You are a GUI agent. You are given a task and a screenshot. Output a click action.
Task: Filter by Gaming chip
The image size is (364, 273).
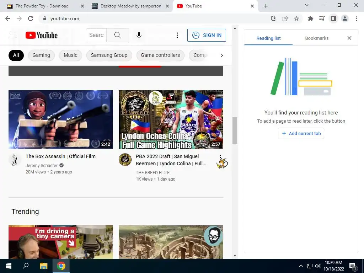click(41, 55)
